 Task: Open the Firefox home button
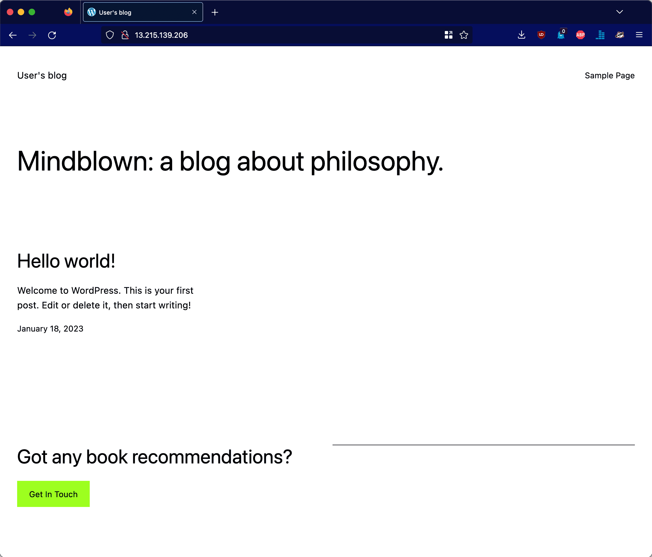tap(68, 12)
